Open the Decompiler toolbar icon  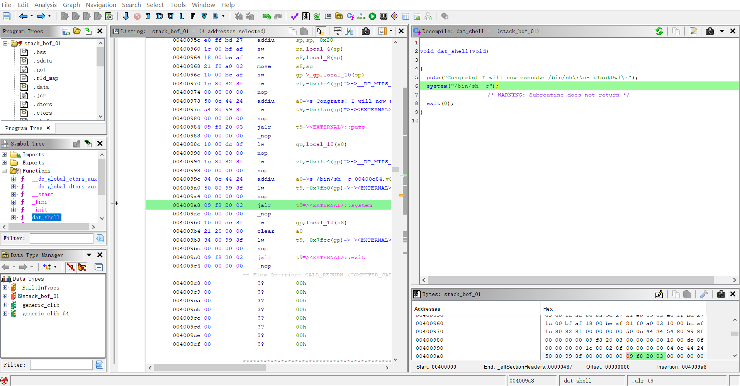click(350, 16)
